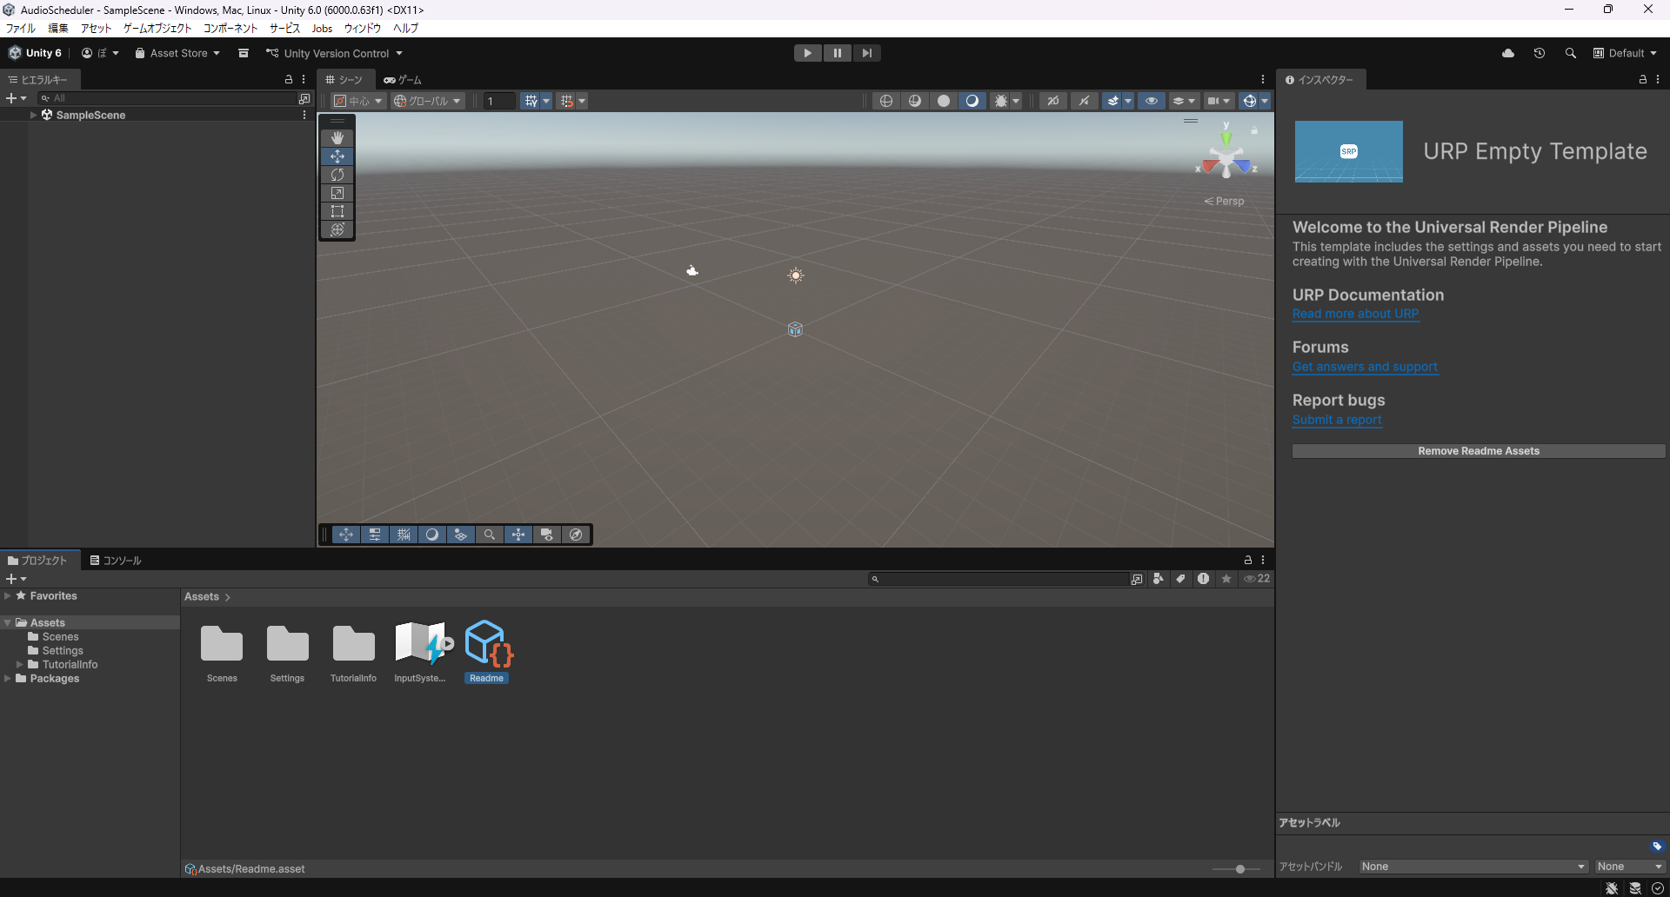Lock the Inspector panel

coord(1642,79)
